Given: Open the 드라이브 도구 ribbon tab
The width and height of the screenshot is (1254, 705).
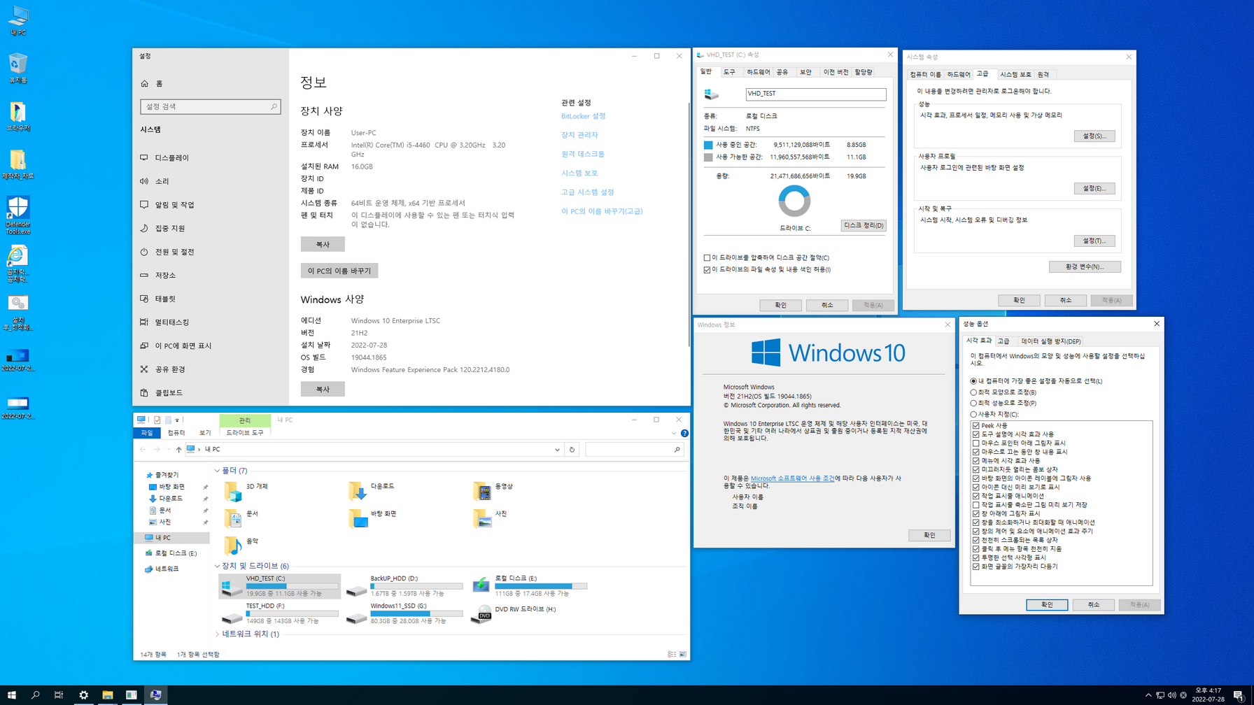Looking at the screenshot, I should (x=245, y=433).
